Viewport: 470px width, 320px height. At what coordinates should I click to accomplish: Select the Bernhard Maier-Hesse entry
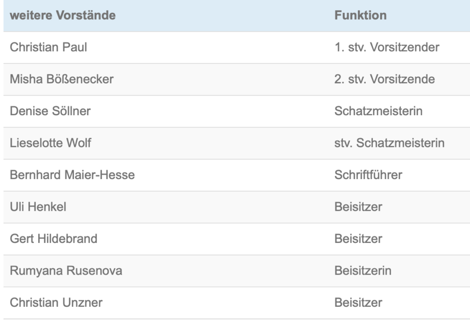72,175
